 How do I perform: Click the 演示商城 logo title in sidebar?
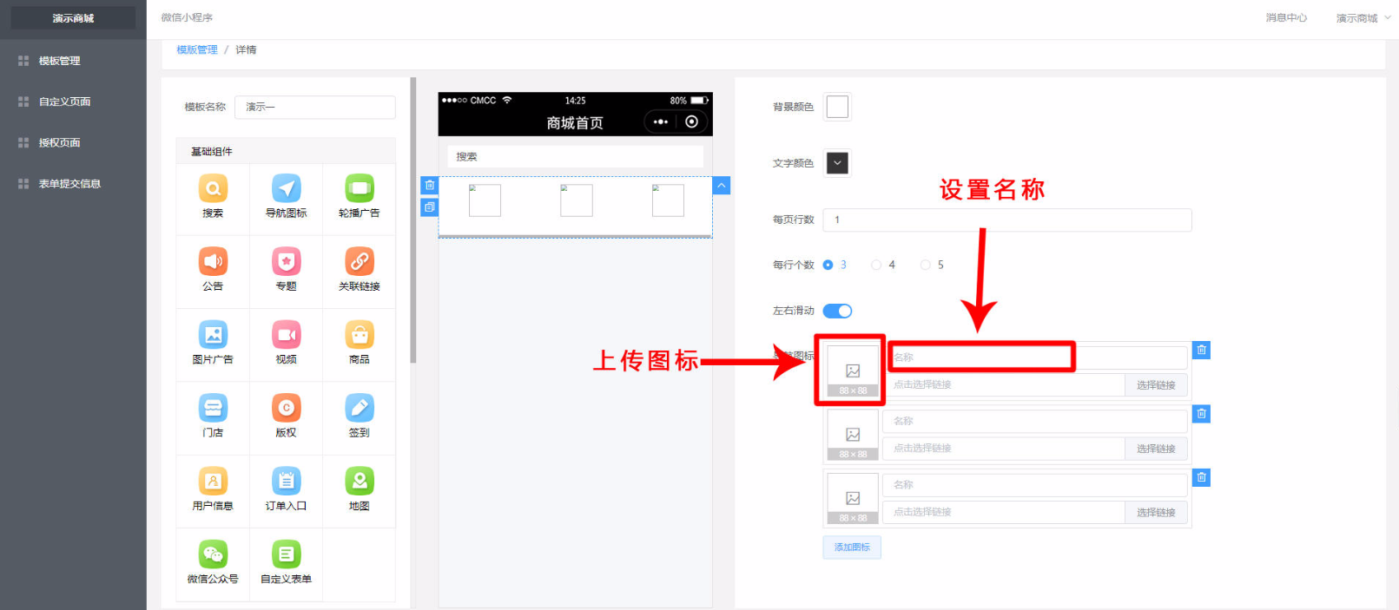coord(73,18)
